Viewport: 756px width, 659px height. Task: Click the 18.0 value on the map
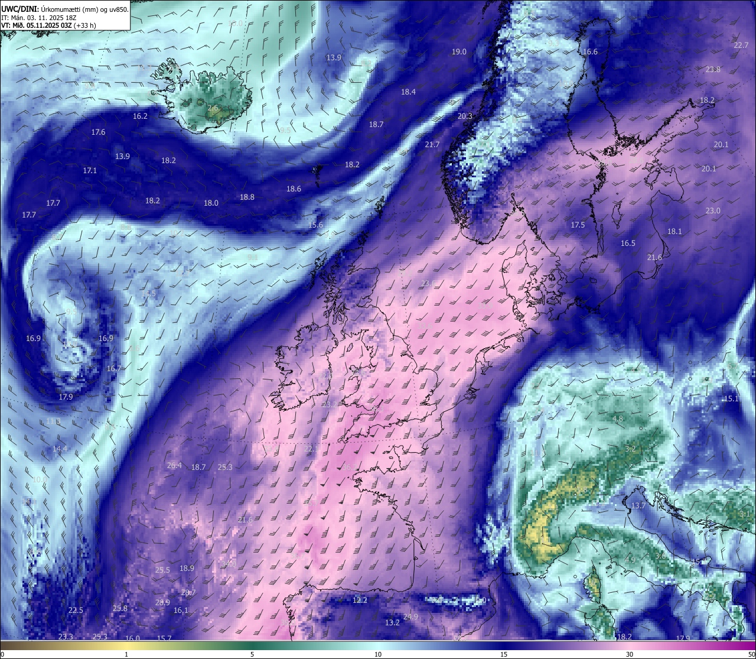coord(211,203)
